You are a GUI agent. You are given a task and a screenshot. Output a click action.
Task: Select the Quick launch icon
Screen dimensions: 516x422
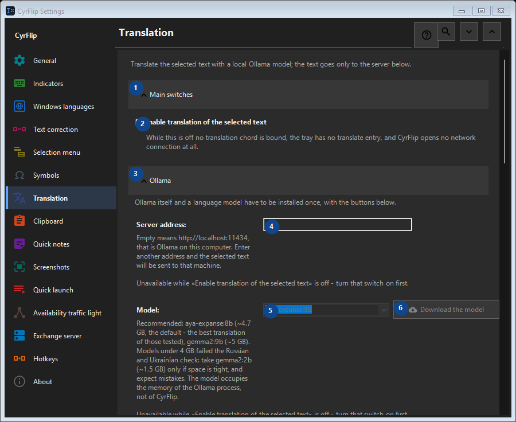point(19,290)
